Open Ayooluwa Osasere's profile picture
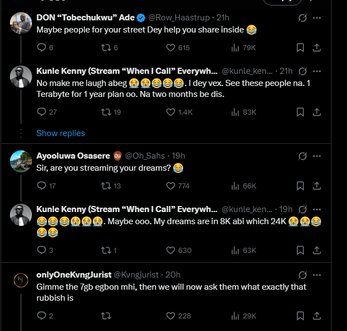Viewport: 347px width, 331px height. [x=21, y=161]
